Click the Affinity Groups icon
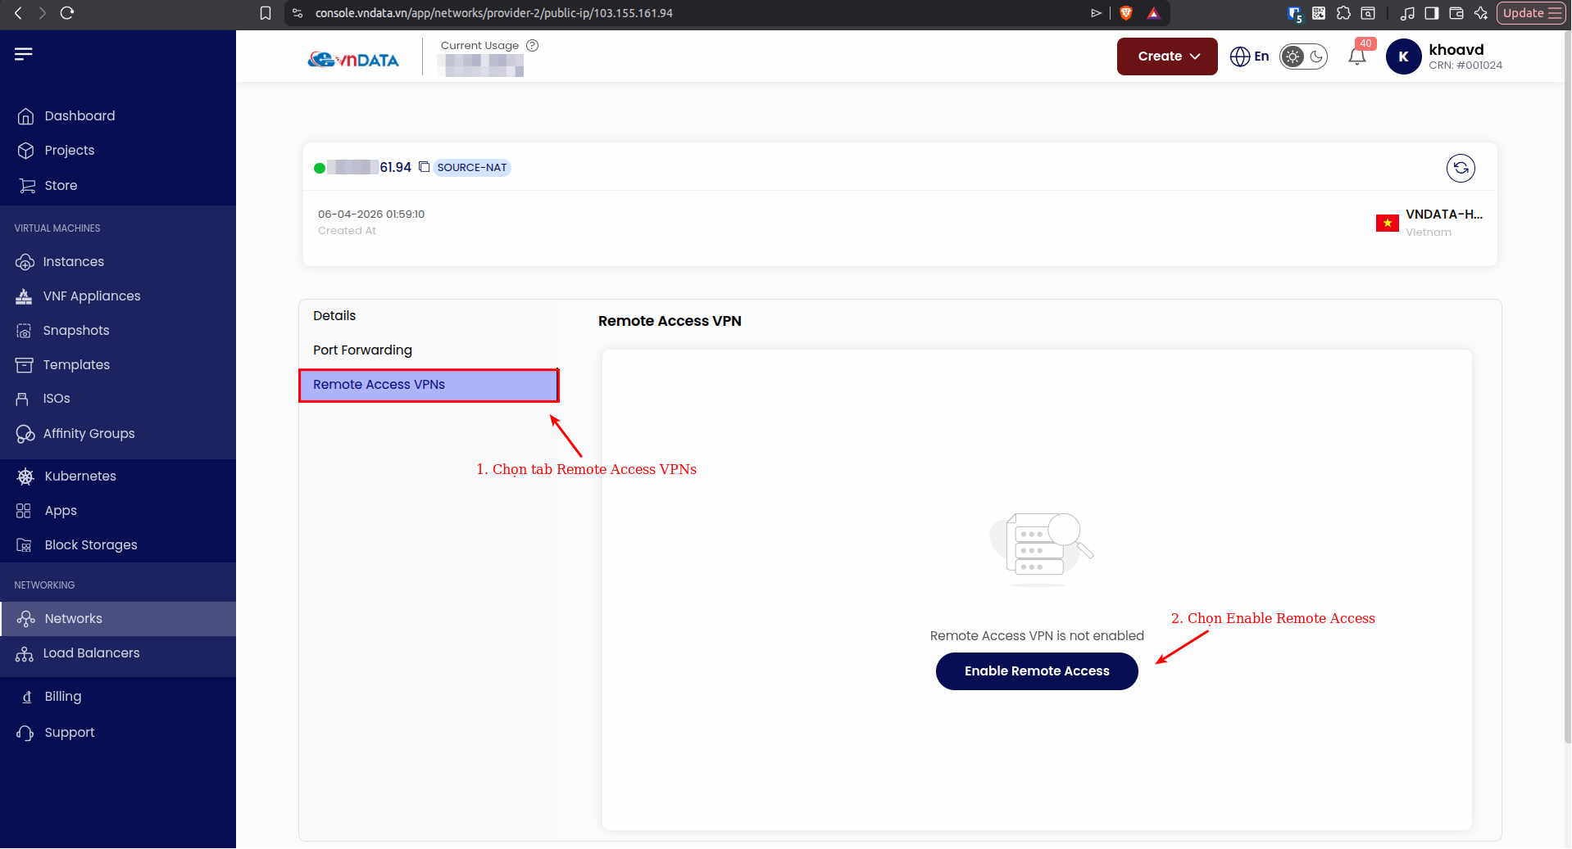1572x849 pixels. coord(25,434)
